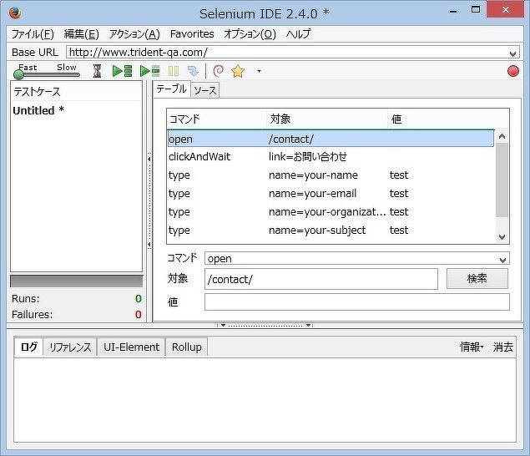The width and height of the screenshot is (530, 456).
Task: Click the コマンド column header
Action: [x=217, y=119]
